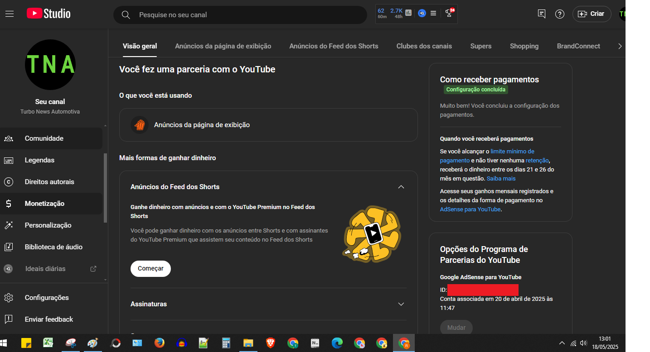Open the vidIQ bar chart stats icon
The width and height of the screenshot is (650, 352).
pyautogui.click(x=408, y=13)
